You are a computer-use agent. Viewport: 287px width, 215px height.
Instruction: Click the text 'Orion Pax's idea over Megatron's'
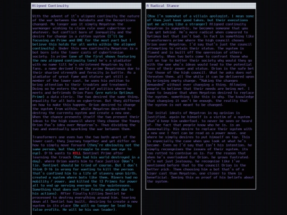64,125
